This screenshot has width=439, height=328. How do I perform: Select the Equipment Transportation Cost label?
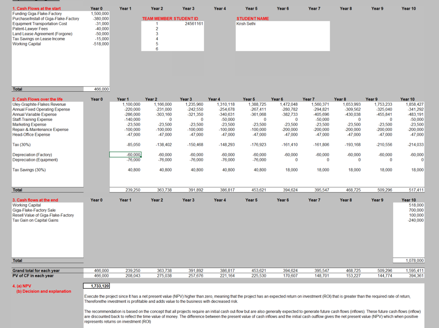click(40, 23)
